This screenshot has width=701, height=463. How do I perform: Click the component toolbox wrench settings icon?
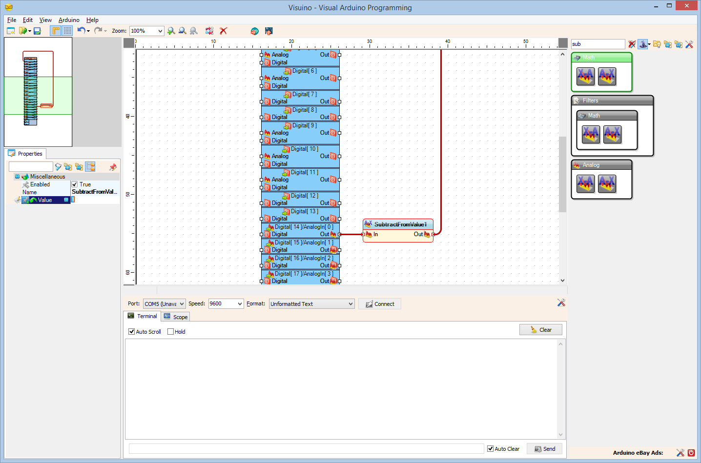(690, 44)
